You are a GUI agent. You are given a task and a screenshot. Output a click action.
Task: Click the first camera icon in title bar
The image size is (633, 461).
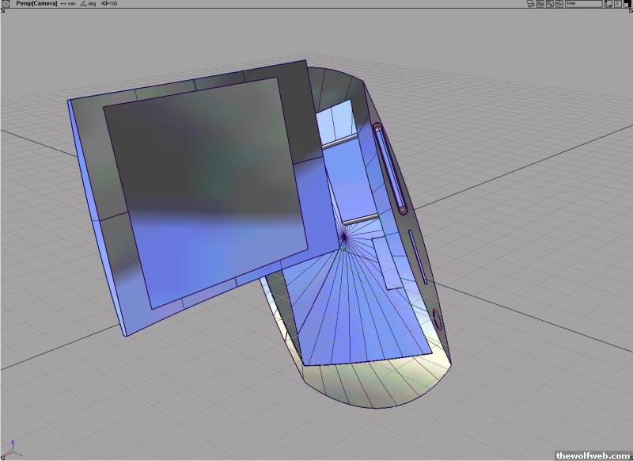(530, 4)
